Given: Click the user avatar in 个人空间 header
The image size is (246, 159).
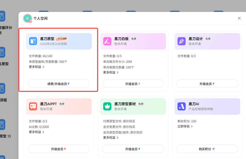Looking at the screenshot, I should pyautogui.click(x=27, y=18).
